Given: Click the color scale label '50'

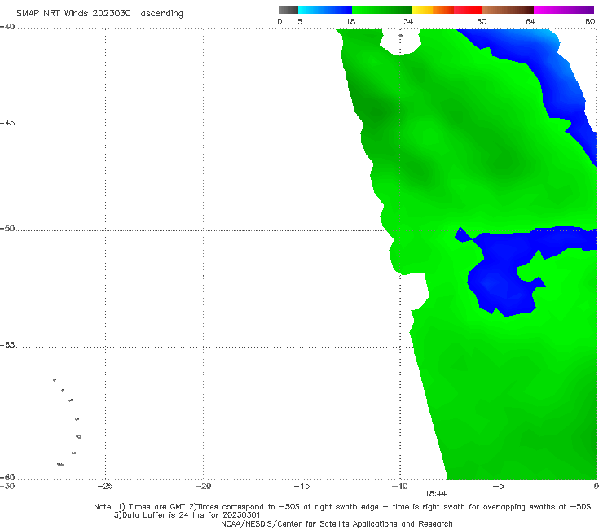Looking at the screenshot, I should (482, 21).
